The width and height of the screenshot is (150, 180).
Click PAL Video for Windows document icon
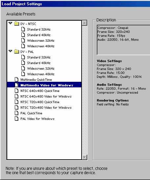(16, 119)
